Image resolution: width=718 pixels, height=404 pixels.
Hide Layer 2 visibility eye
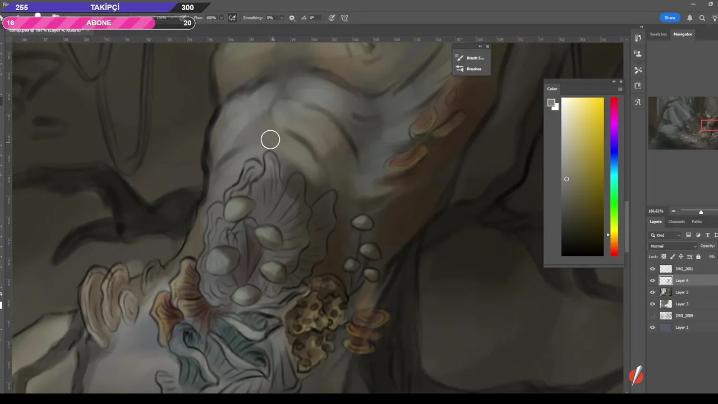click(x=652, y=292)
